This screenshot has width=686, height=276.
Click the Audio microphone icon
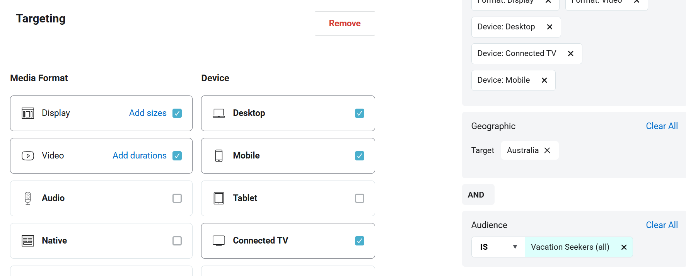point(28,198)
